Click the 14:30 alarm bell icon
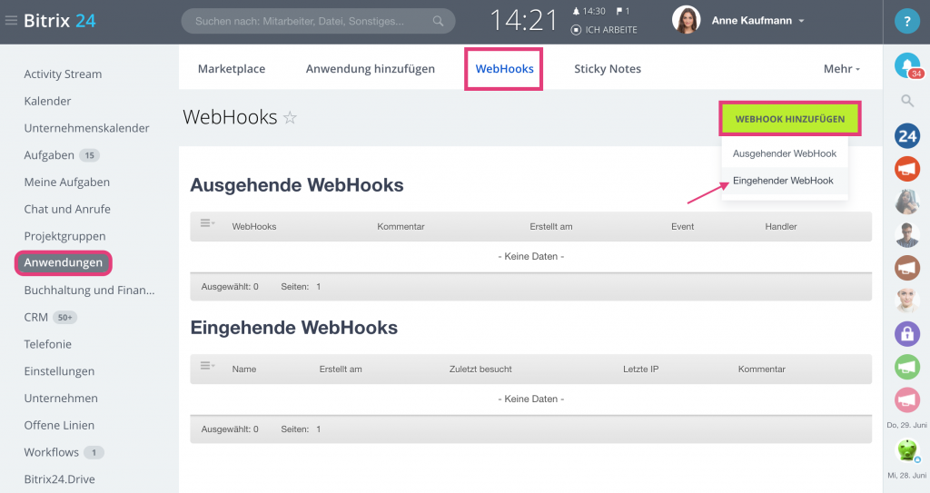This screenshot has height=493, width=930. pos(575,11)
